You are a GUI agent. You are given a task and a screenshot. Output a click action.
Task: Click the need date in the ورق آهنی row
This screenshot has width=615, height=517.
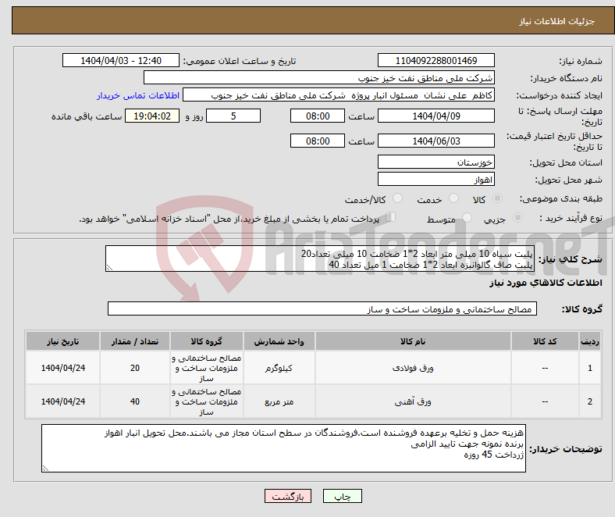tap(62, 401)
